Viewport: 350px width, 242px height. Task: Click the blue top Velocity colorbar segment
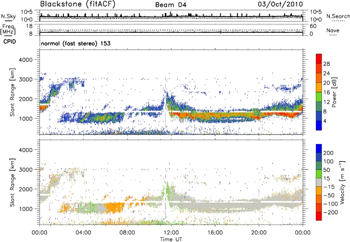(319, 149)
